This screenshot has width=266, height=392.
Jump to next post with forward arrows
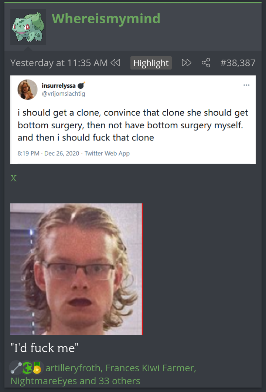coord(186,63)
